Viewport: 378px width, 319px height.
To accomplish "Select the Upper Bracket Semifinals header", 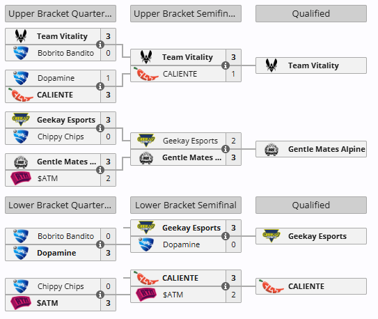I will pyautogui.click(x=186, y=14).
